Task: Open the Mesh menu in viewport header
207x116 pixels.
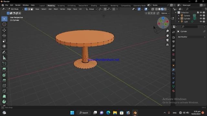Action: pos(56,9)
